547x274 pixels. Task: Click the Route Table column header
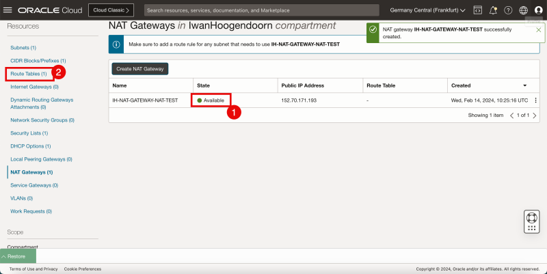click(381, 85)
